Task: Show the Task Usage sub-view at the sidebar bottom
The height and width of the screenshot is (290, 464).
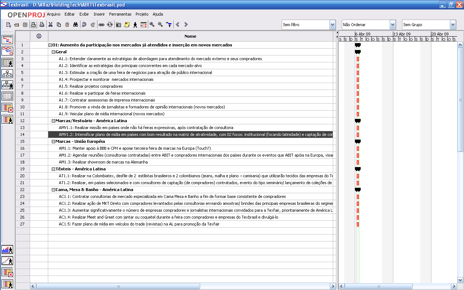Action: tap(7, 272)
